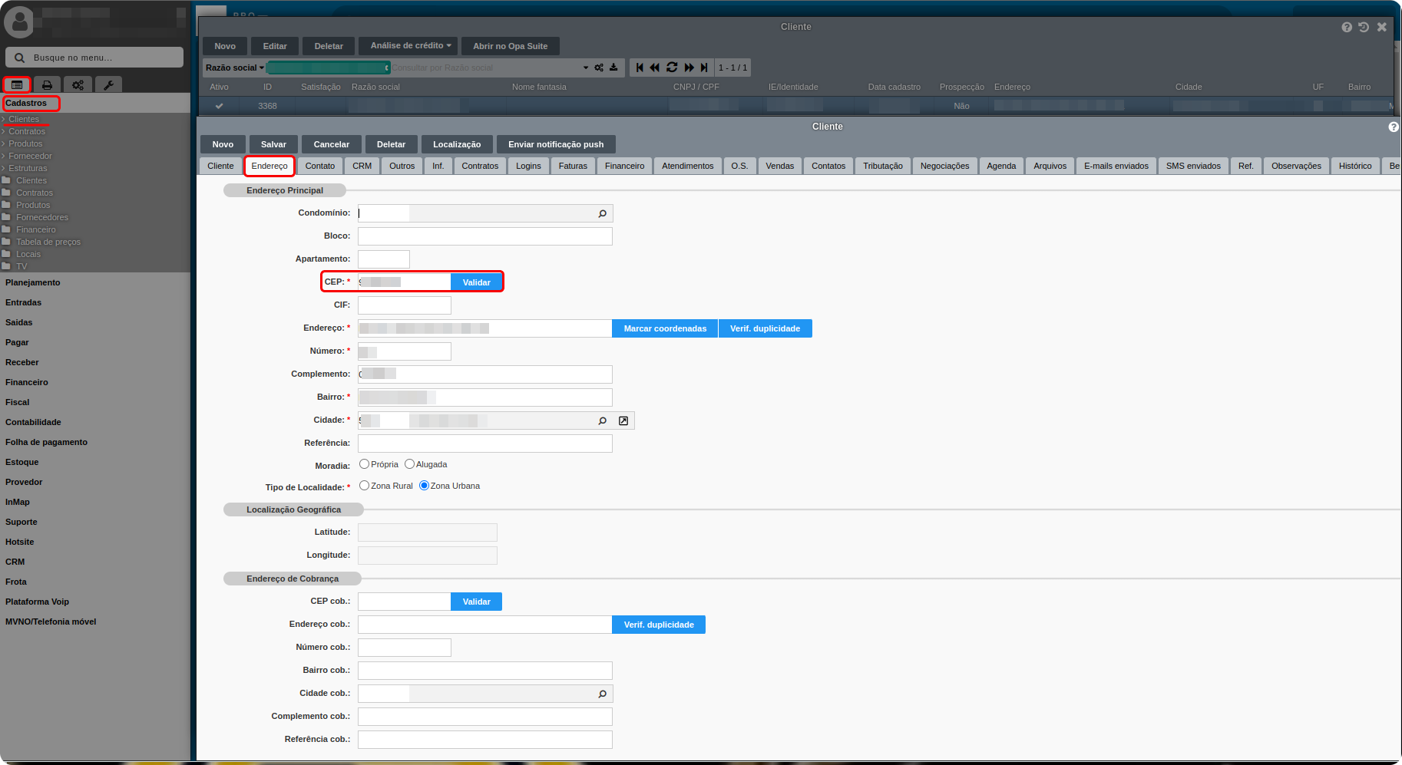Open the Cidade search magnifier icon
Image resolution: width=1402 pixels, height=765 pixels.
point(603,420)
